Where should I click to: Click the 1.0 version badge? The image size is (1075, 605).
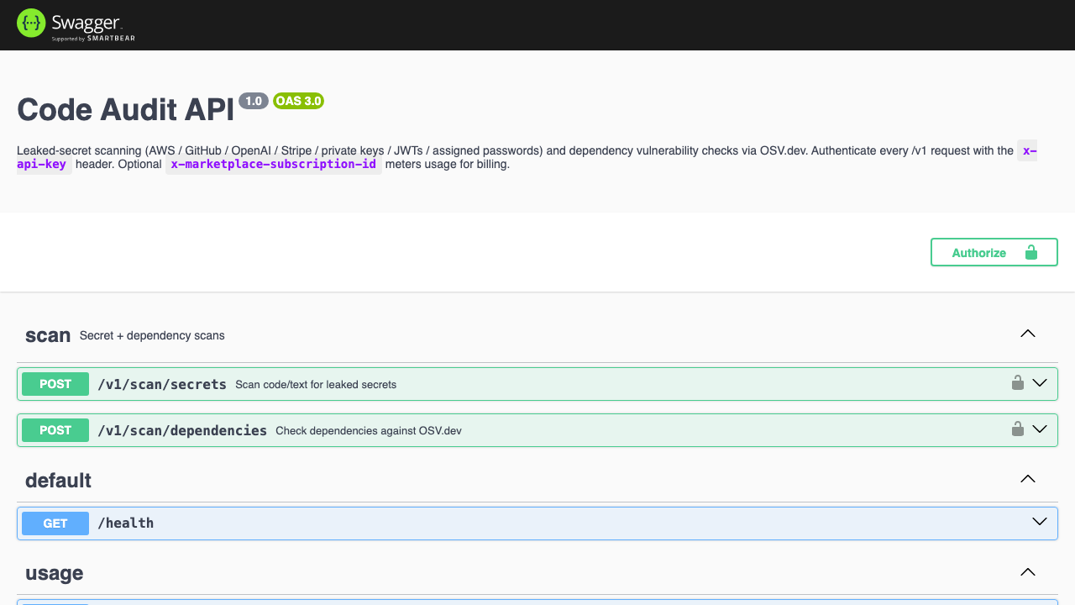pos(254,101)
